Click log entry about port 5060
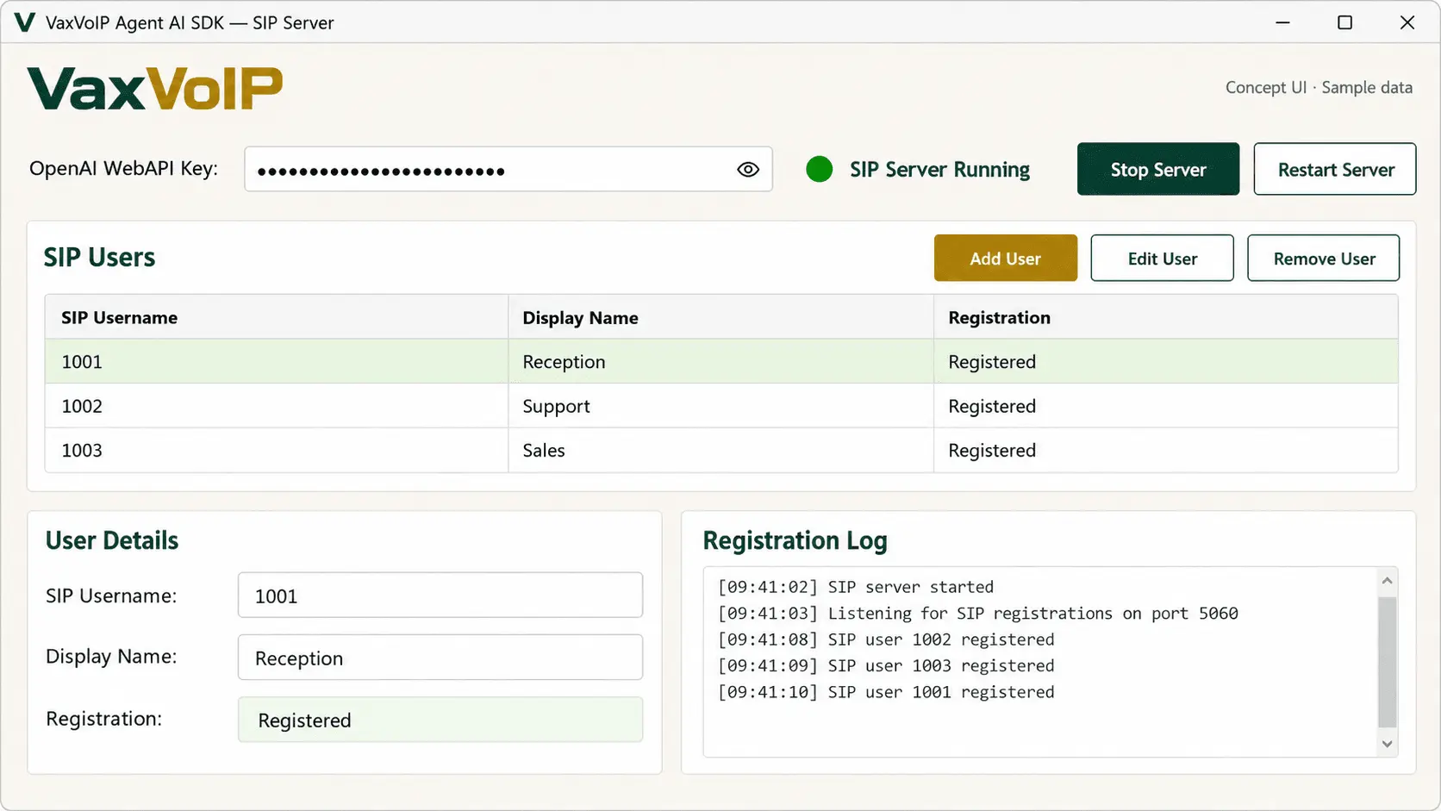The image size is (1441, 811). [977, 613]
